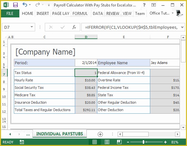The image size is (187, 146).
Task: Expand the Name Box dropdown
Action: pos(32,27)
